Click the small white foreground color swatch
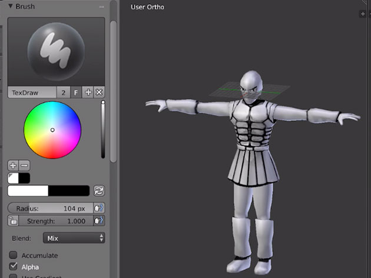Viewport: 371px width, 278px height. pos(13,178)
